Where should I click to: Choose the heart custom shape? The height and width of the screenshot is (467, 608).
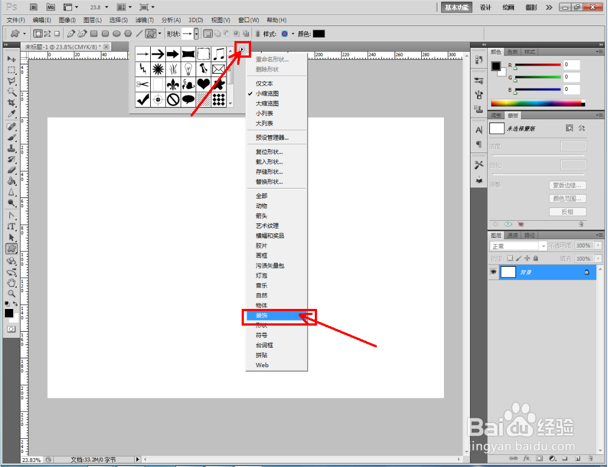[x=203, y=84]
